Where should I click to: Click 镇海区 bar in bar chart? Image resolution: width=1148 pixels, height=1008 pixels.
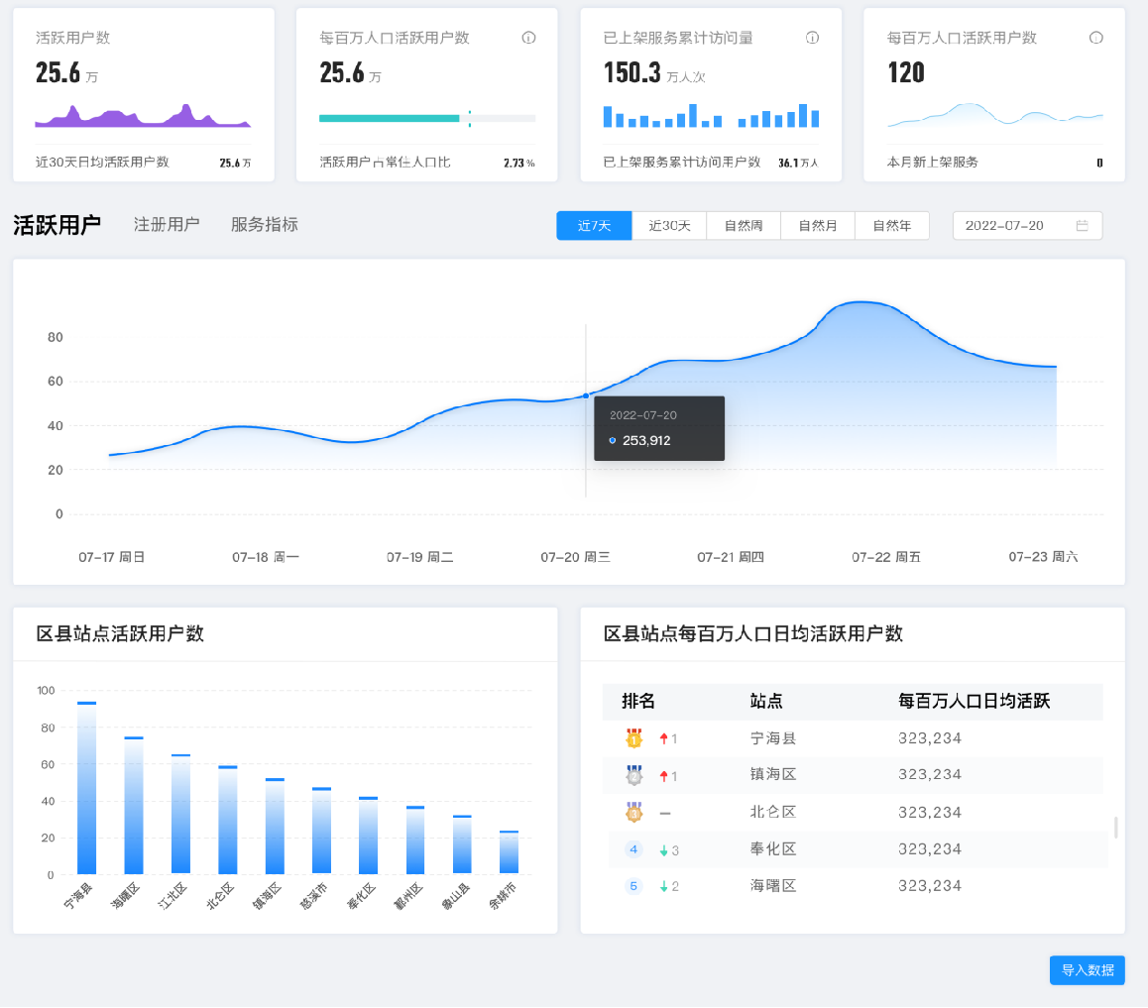point(275,826)
